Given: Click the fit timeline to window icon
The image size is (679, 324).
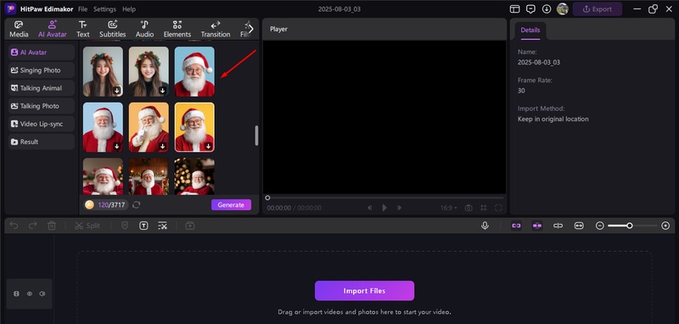Looking at the screenshot, I should [579, 226].
